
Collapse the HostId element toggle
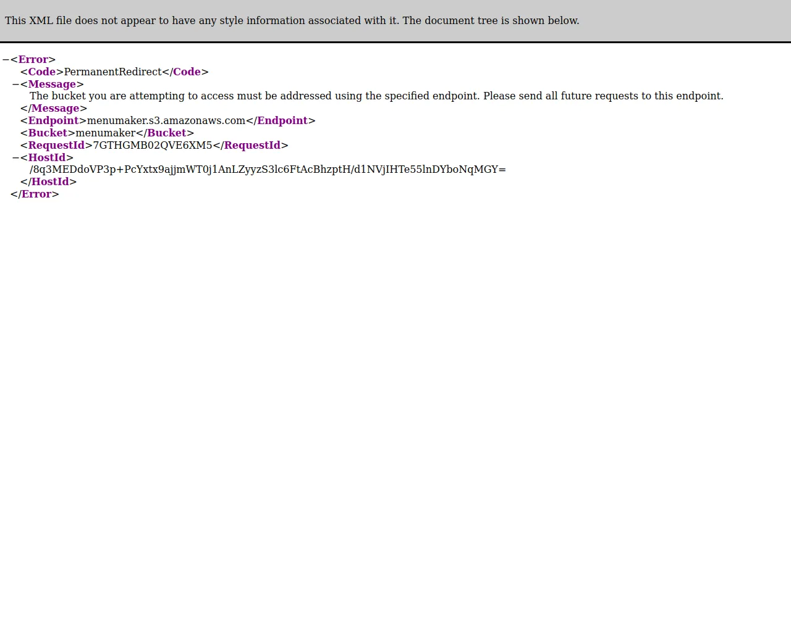click(x=15, y=158)
